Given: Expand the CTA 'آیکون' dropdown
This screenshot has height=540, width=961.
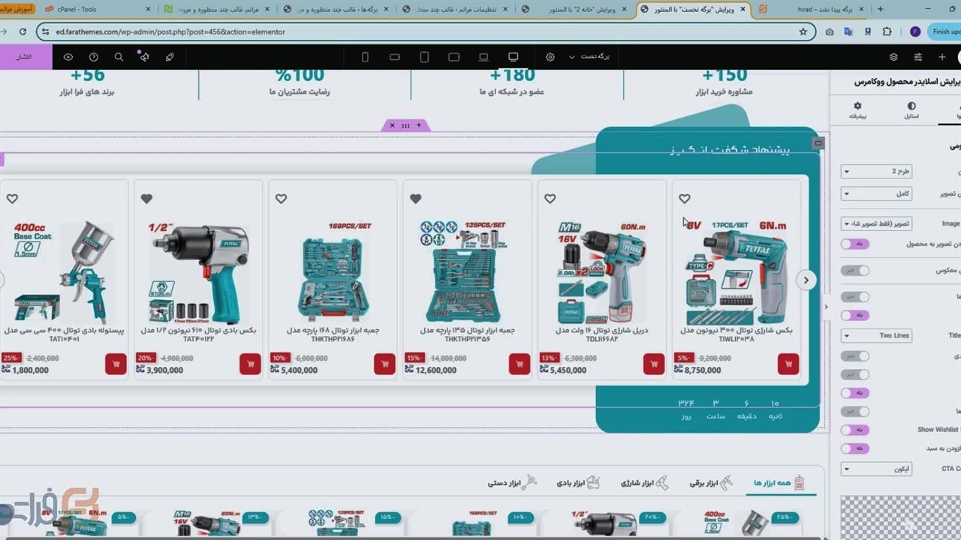Looking at the screenshot, I should [x=876, y=469].
